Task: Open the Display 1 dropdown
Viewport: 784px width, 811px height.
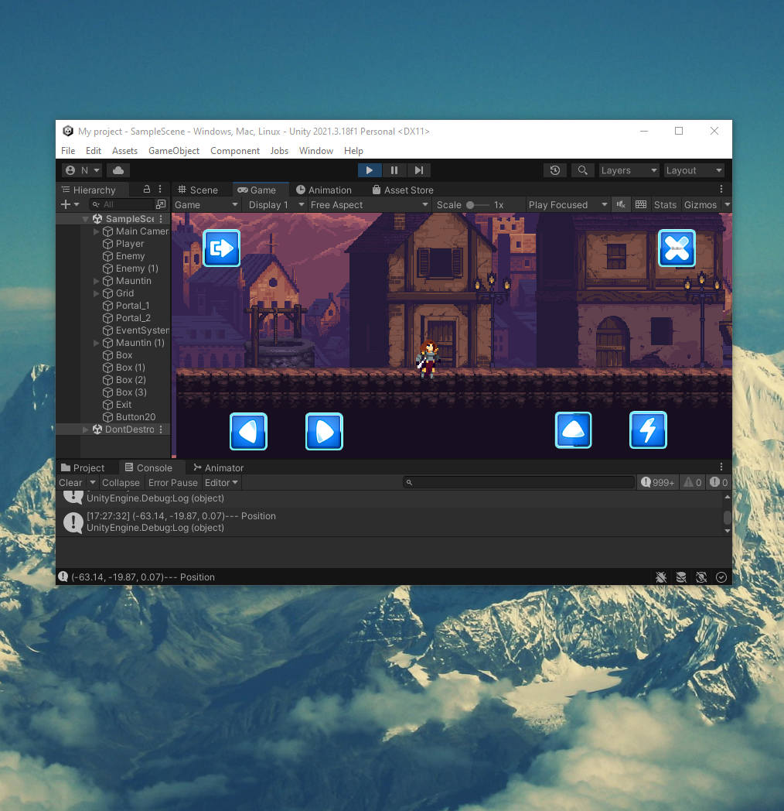Action: 276,205
